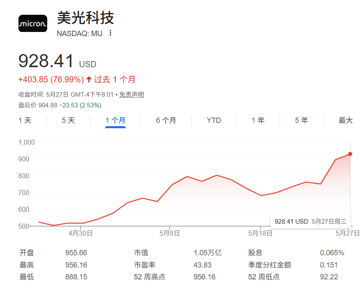Click the 股息 label
Screen dimensions: 363x288
click(x=255, y=253)
